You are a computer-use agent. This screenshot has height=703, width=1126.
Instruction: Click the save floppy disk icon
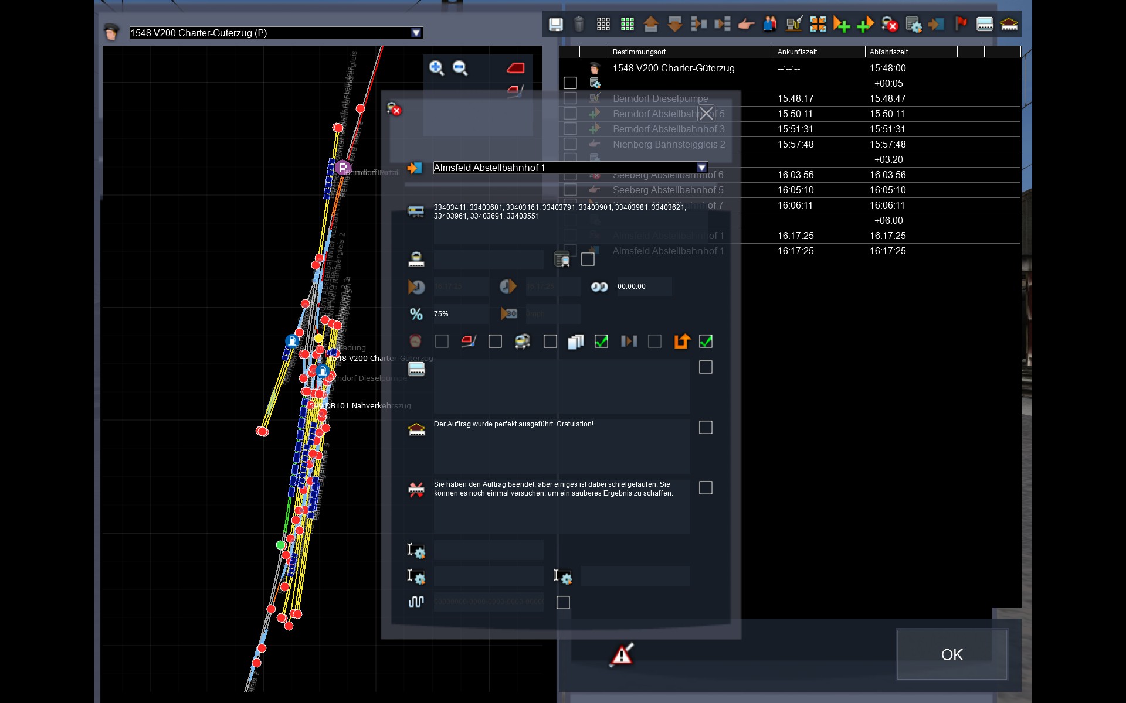coord(555,24)
